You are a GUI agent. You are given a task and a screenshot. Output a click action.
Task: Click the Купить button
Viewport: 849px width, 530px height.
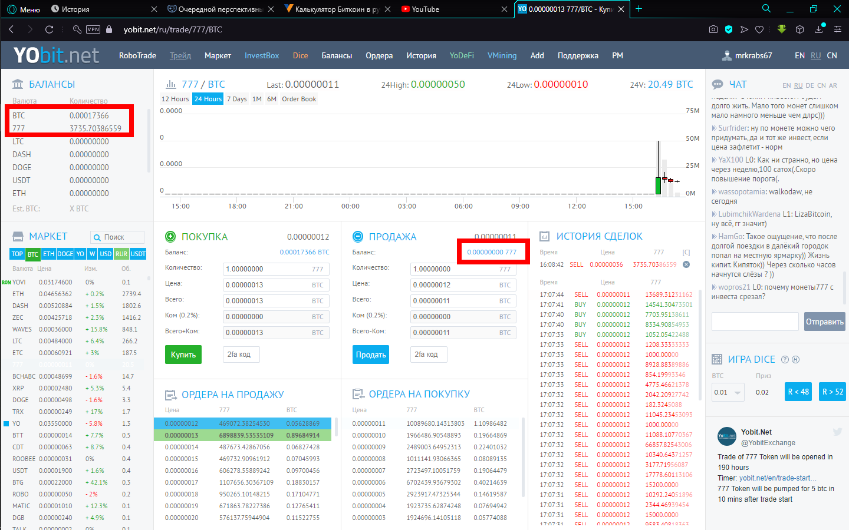coord(183,355)
